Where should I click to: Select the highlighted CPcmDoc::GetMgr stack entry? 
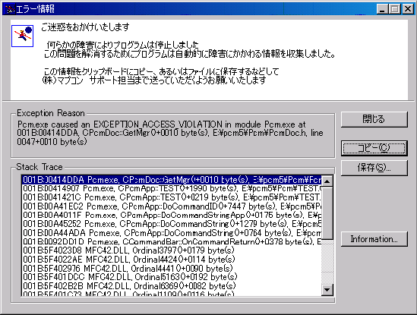(172, 180)
